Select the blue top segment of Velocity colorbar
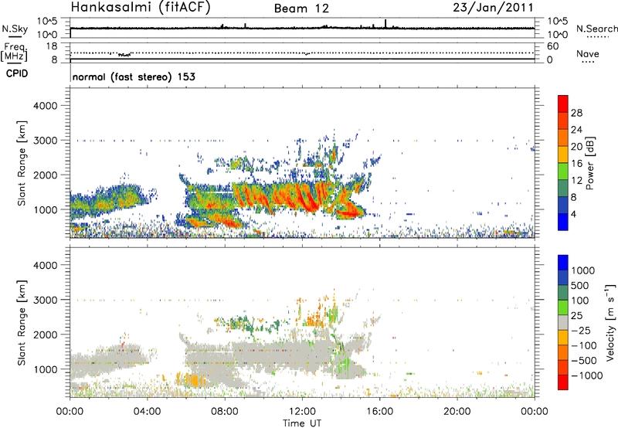The width and height of the screenshot is (618, 428). tap(563, 263)
